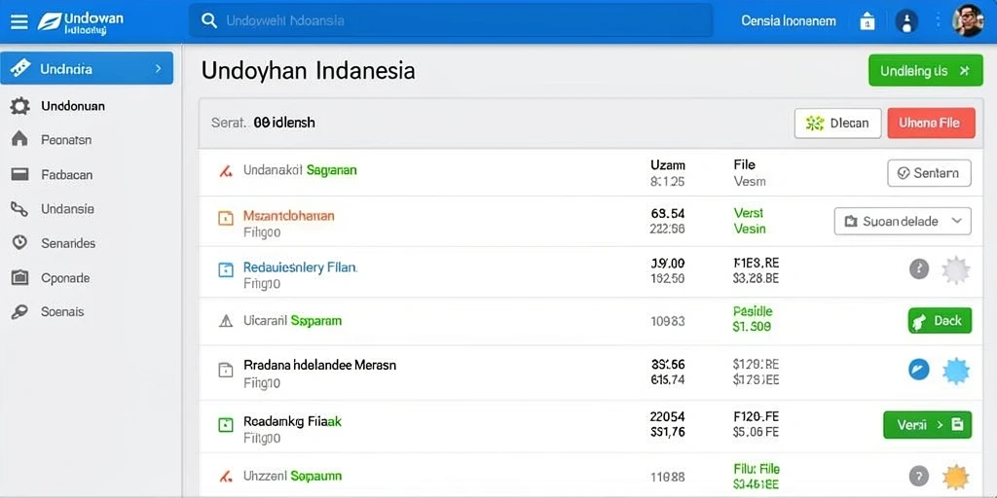Click the grey help icon in Redauiesnlery row
997x498 pixels.
919,269
